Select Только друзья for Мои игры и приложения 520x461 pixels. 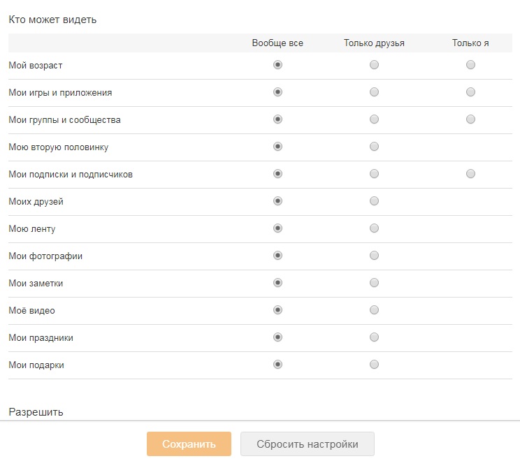click(374, 92)
